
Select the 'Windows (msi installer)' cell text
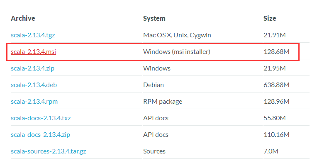177,52
